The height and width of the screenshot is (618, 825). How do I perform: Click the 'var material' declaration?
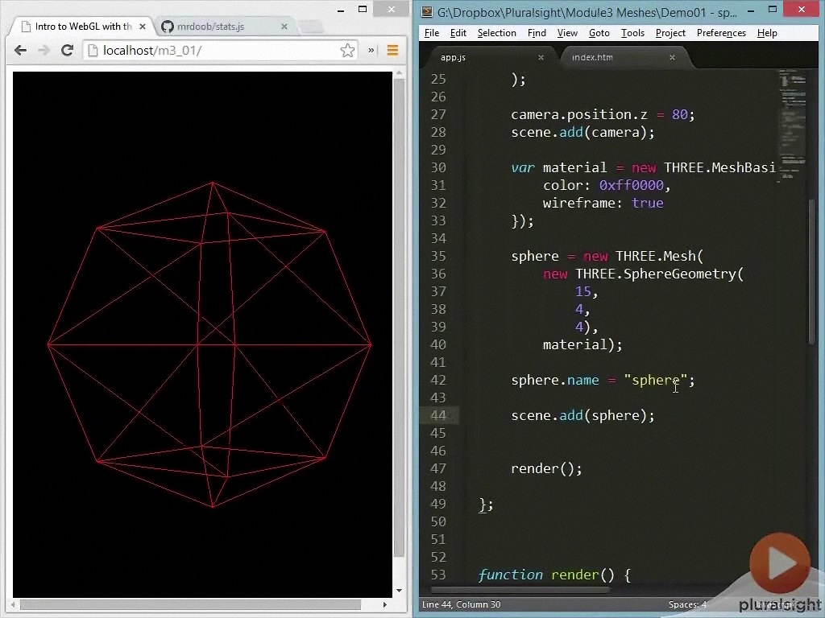[559, 167]
